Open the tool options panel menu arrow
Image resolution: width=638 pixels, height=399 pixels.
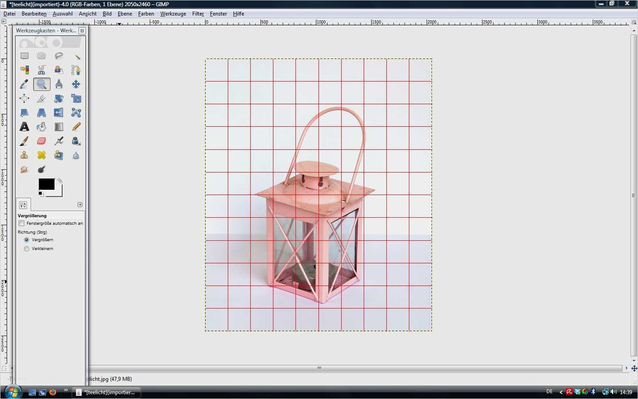click(80, 205)
